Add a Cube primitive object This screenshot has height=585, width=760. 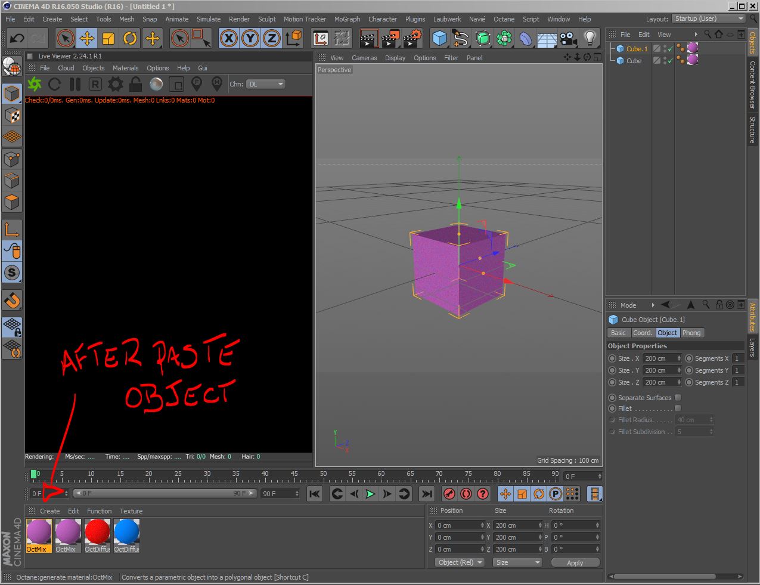(440, 39)
